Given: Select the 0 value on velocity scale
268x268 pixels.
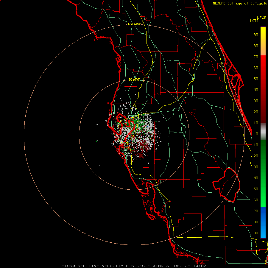Looking at the screenshot, I should coord(257,134).
